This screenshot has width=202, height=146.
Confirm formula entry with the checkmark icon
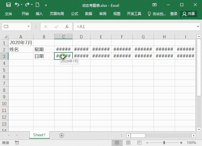[x=56, y=27]
